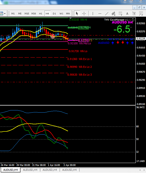
Task: Select the Fibonacci retracement tool
Action: [120, 14]
